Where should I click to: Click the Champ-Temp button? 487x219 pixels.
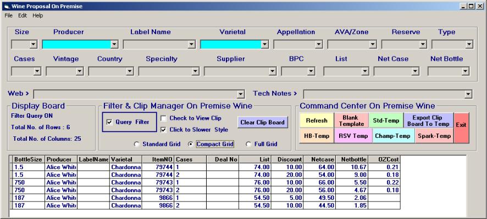(393, 136)
